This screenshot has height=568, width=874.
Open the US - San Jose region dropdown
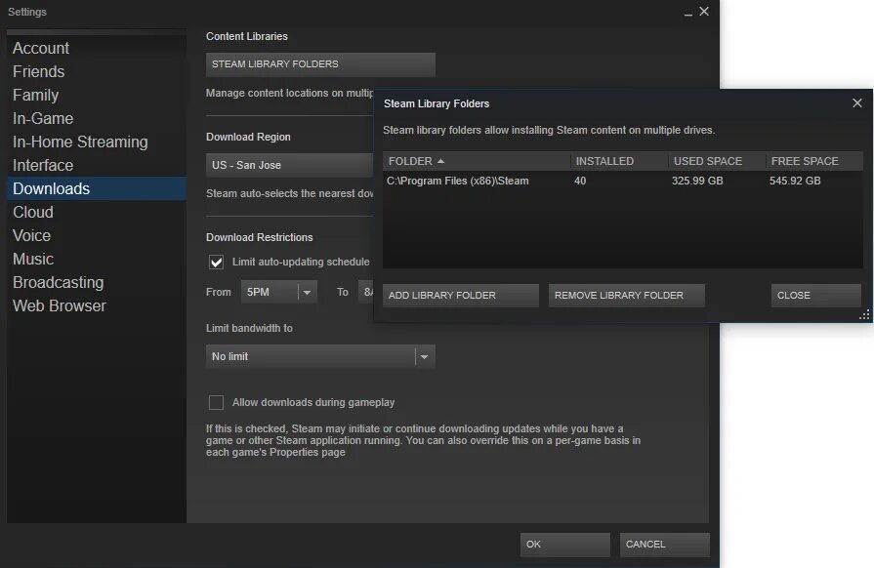coord(289,165)
